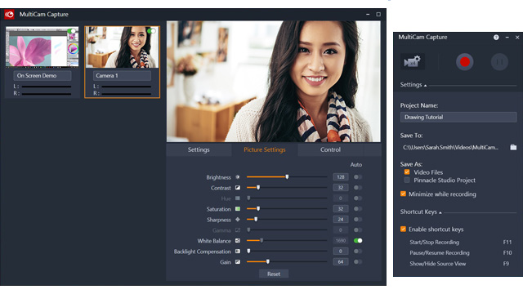This screenshot has height=294, width=523.
Task: Collapse the Settings section arrow
Action: pos(425,86)
